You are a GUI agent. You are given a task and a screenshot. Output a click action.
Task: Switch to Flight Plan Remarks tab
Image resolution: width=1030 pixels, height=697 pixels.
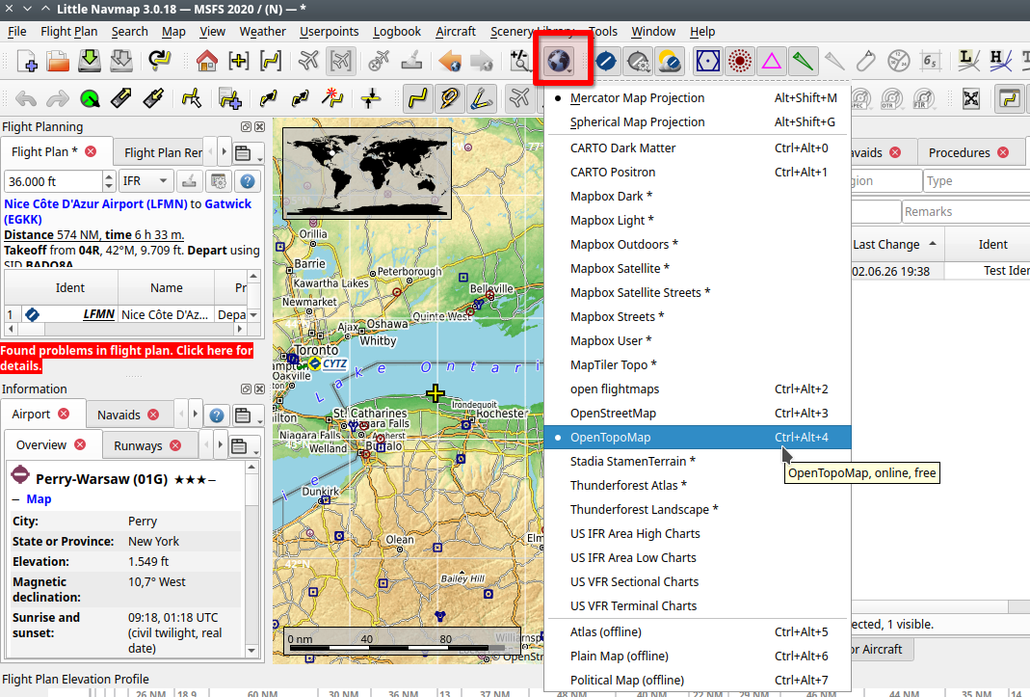[x=163, y=152]
